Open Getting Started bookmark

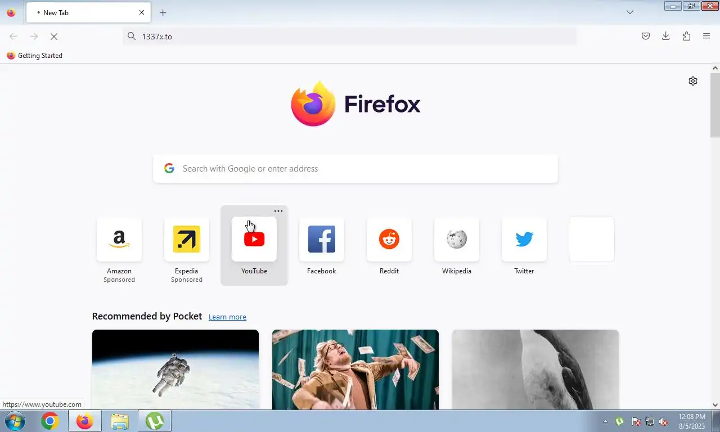click(35, 56)
